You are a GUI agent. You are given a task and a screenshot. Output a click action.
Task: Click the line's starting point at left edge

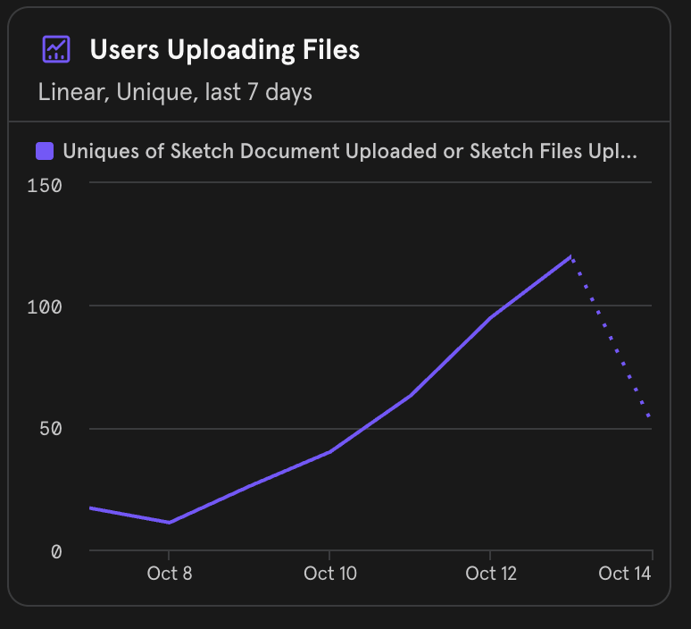point(90,507)
